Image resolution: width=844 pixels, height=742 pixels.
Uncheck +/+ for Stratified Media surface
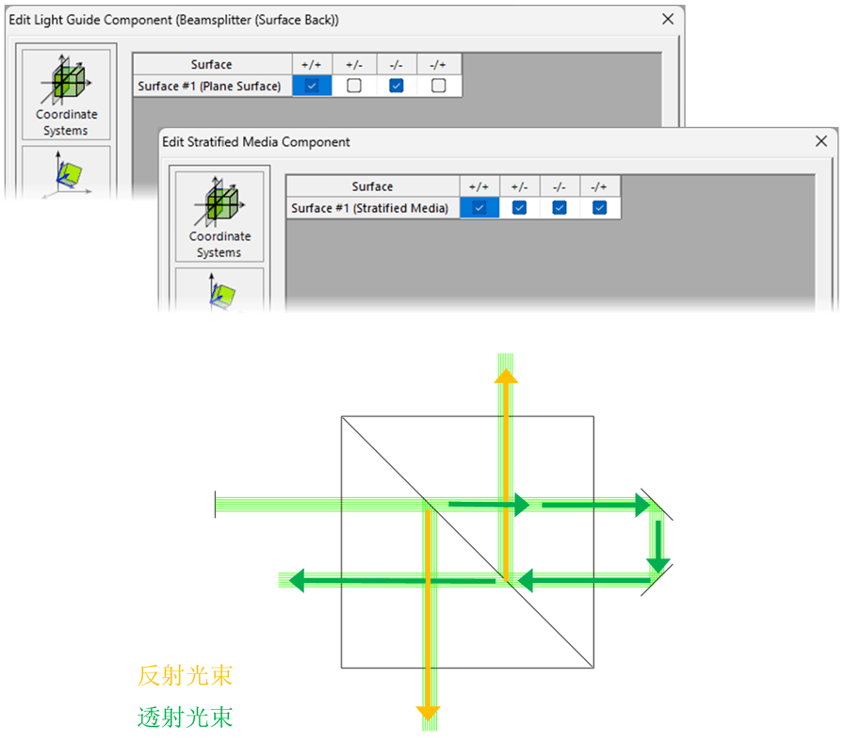(479, 208)
